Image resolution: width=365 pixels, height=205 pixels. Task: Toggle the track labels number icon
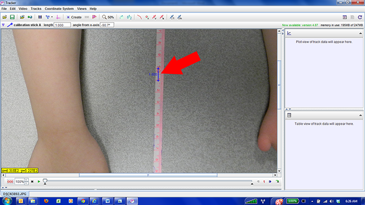tap(129, 17)
